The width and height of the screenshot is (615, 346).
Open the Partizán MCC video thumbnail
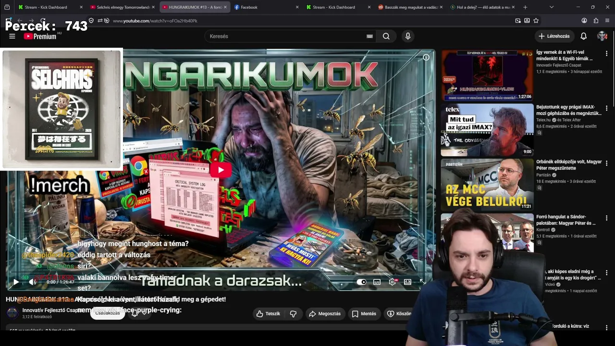(487, 185)
